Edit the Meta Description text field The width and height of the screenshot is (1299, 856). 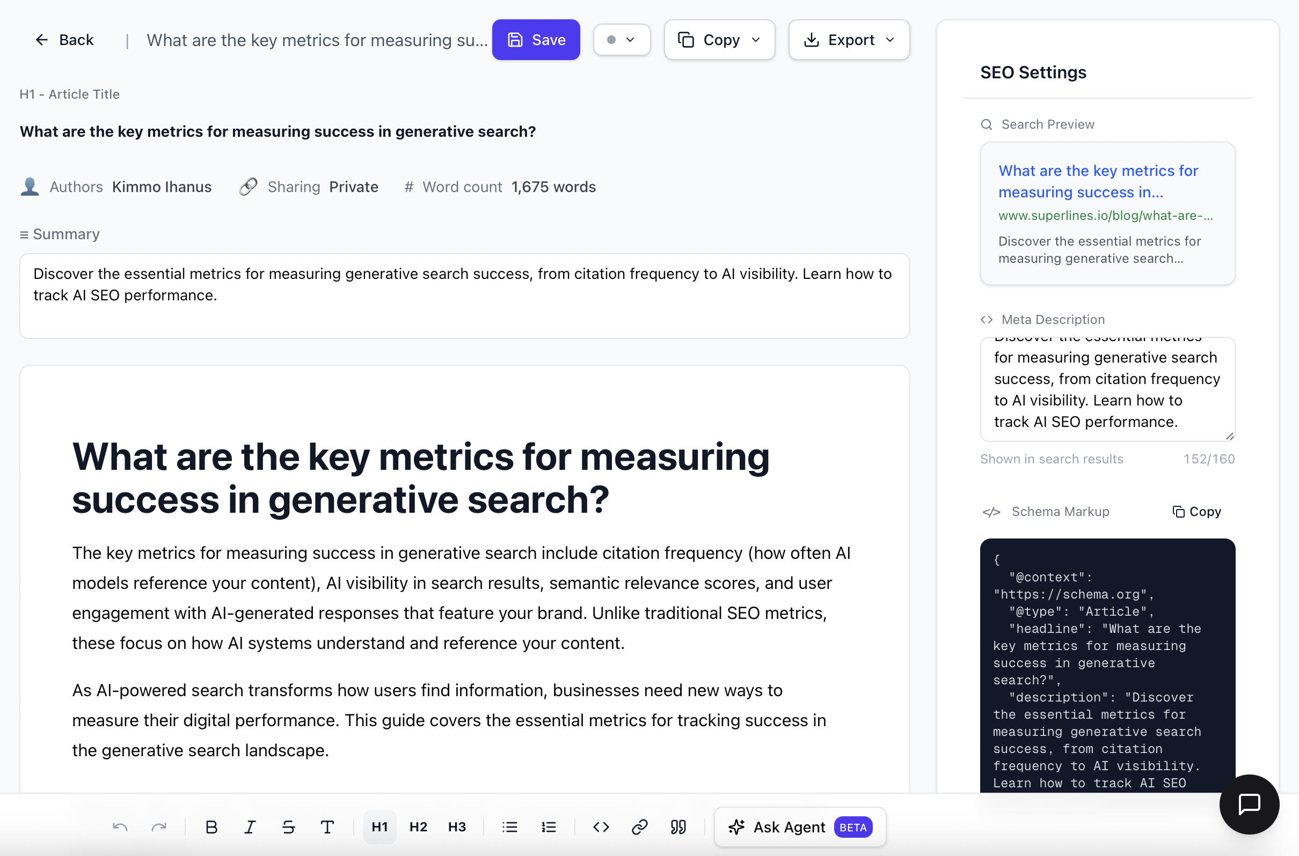(1107, 389)
